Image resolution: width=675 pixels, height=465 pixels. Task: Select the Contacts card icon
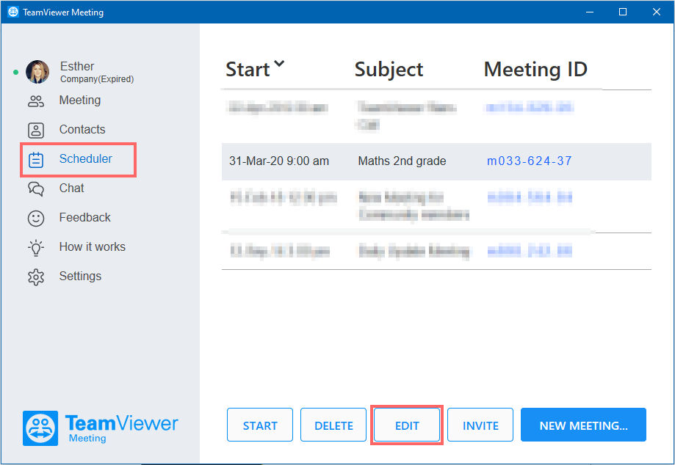point(36,131)
